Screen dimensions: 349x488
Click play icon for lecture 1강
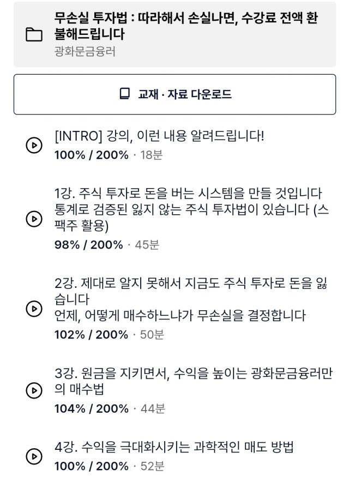(x=34, y=219)
